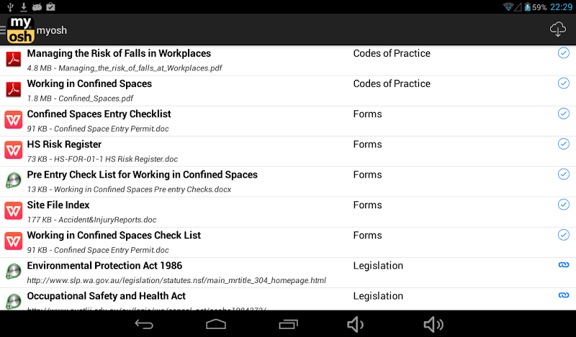Tap the recent apps button
The width and height of the screenshot is (576, 337).
point(289,324)
